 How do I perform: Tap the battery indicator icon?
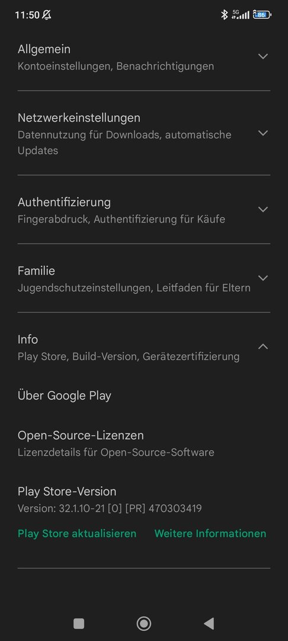(x=263, y=15)
